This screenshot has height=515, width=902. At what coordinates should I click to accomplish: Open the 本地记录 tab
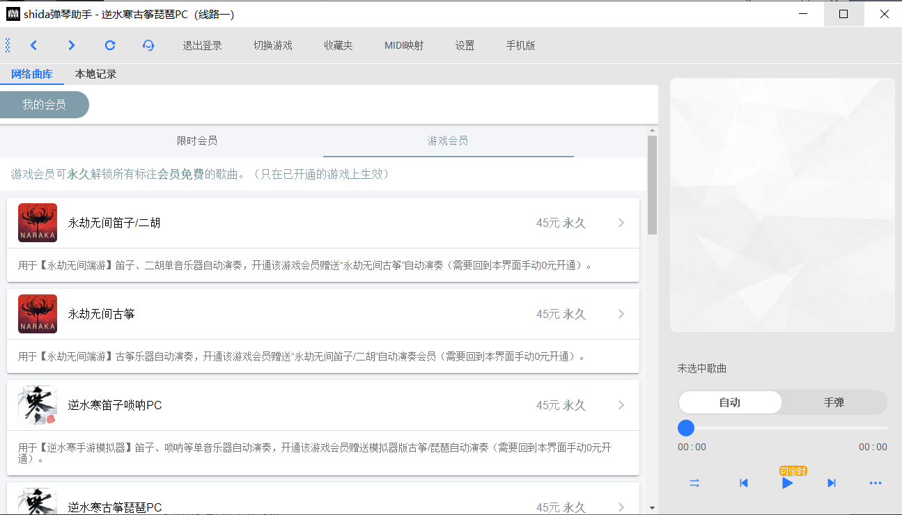96,74
